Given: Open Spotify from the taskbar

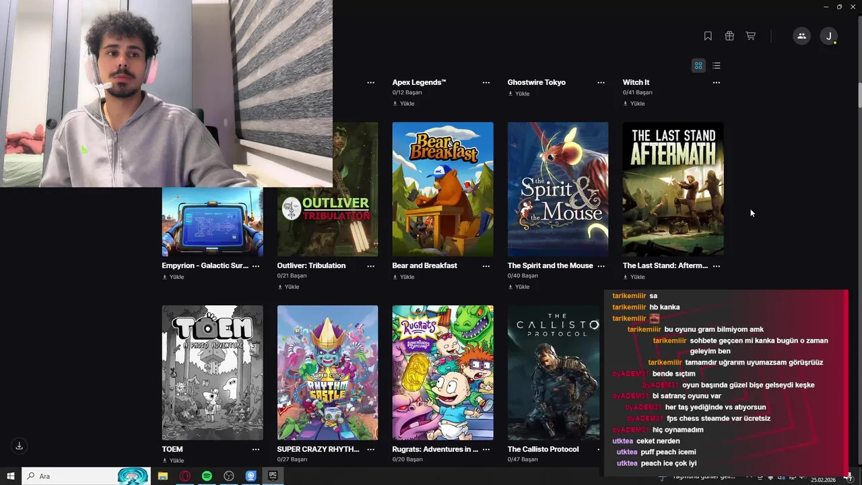Looking at the screenshot, I should (x=207, y=476).
